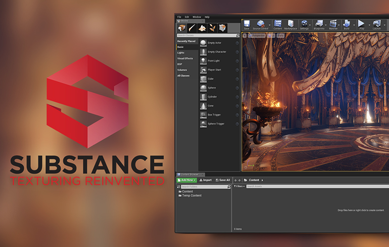This screenshot has height=247, width=389.
Task: Click the Save toolbar icon
Action: (247, 24)
